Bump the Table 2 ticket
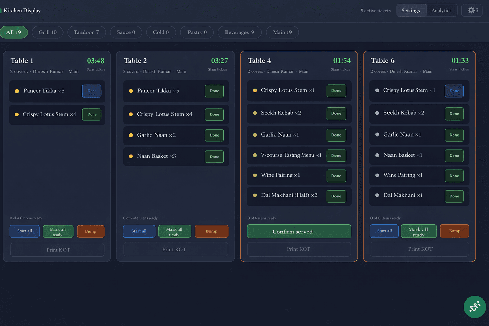 (x=211, y=231)
